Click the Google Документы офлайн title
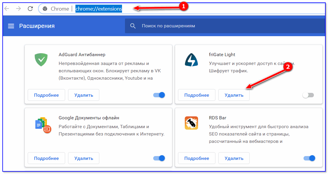Screen dimensions: 328x174 pos(89,118)
